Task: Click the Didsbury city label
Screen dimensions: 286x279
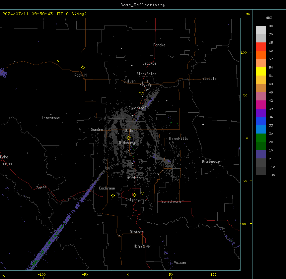Action: pyautogui.click(x=127, y=143)
